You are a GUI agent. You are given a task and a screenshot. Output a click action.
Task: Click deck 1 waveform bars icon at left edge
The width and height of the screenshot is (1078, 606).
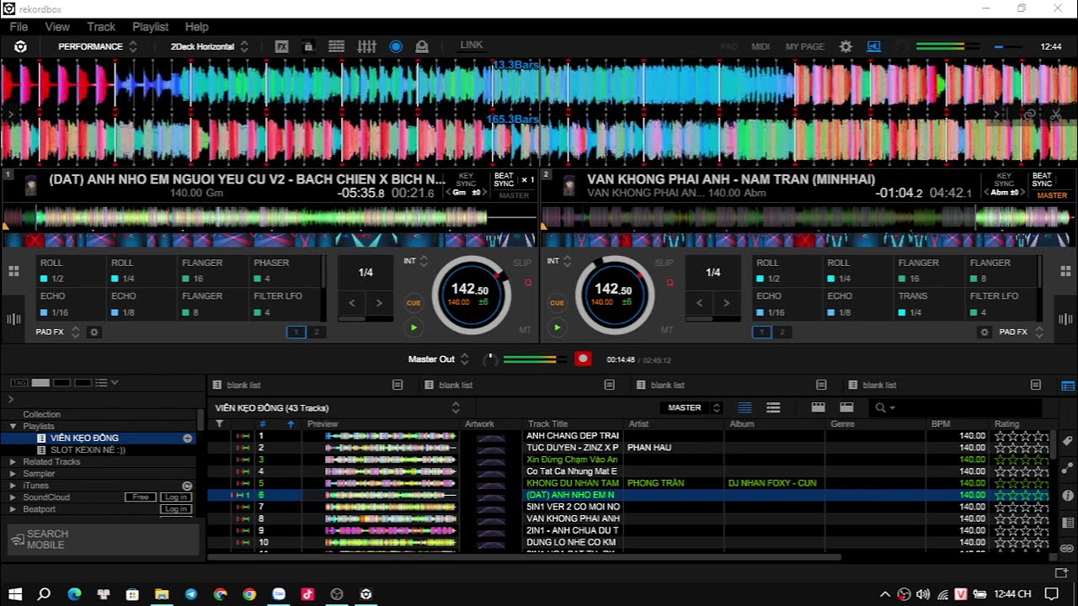coord(13,319)
